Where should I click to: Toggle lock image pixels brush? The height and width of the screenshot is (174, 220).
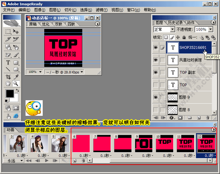click(172, 37)
